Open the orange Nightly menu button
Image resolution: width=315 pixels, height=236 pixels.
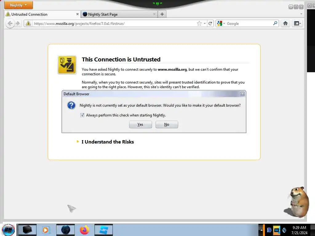(x=18, y=5)
